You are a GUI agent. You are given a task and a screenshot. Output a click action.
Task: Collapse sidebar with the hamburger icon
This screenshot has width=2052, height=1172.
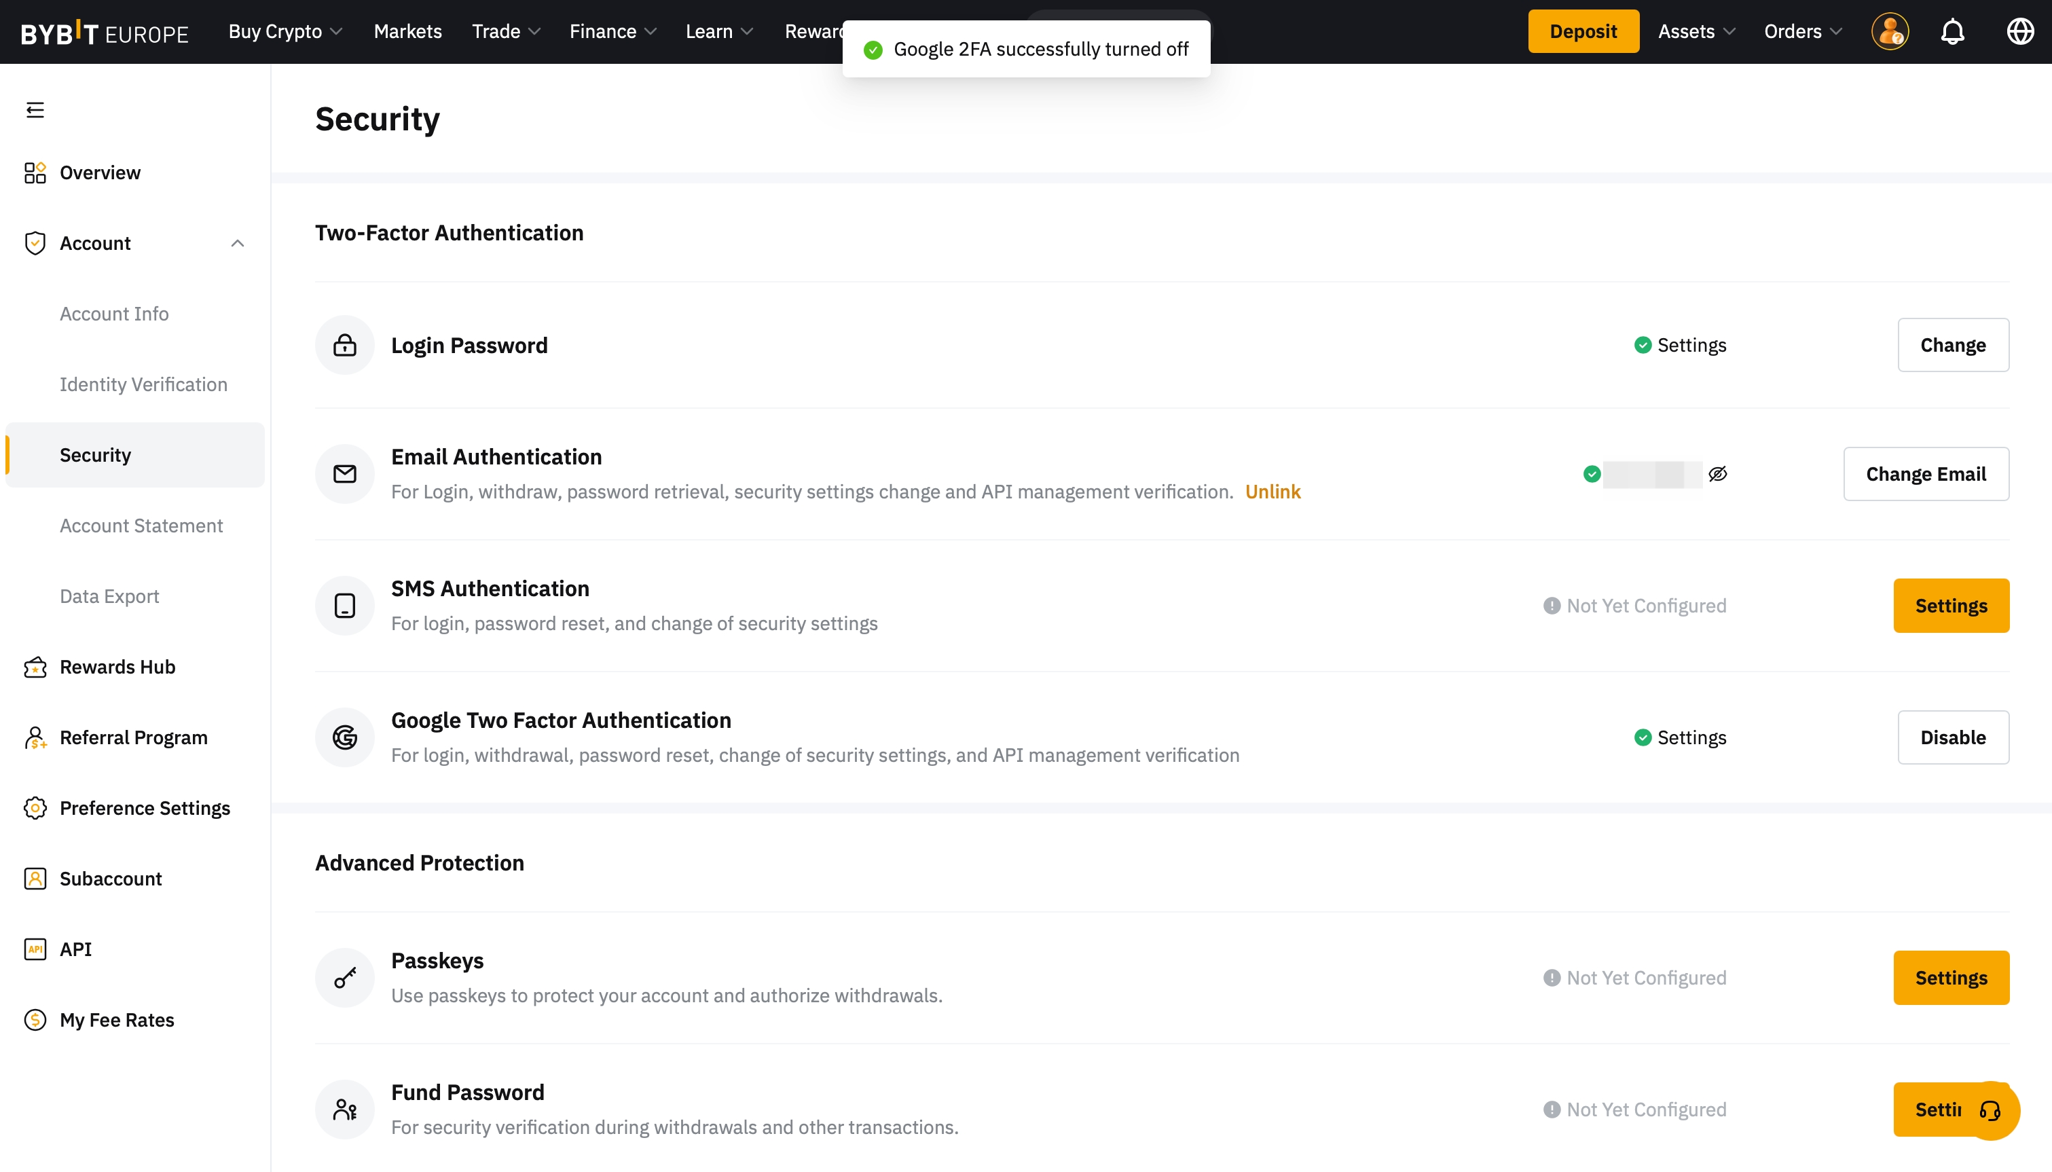tap(35, 110)
